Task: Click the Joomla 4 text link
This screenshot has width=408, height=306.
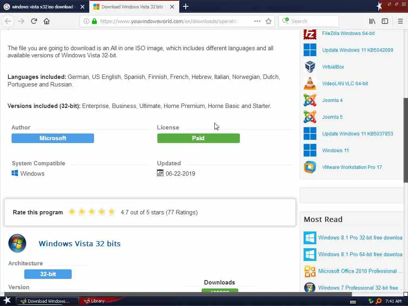Action: pyautogui.click(x=332, y=100)
